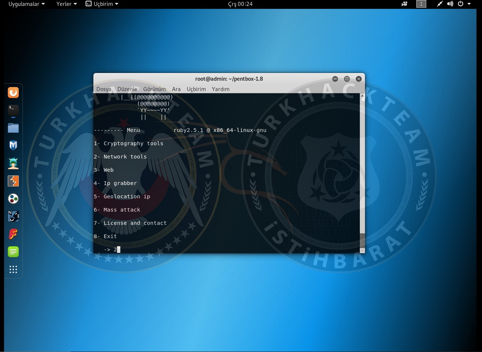This screenshot has height=352, width=482.
Task: Open the Terminal icon in the dock
Action: 13,110
